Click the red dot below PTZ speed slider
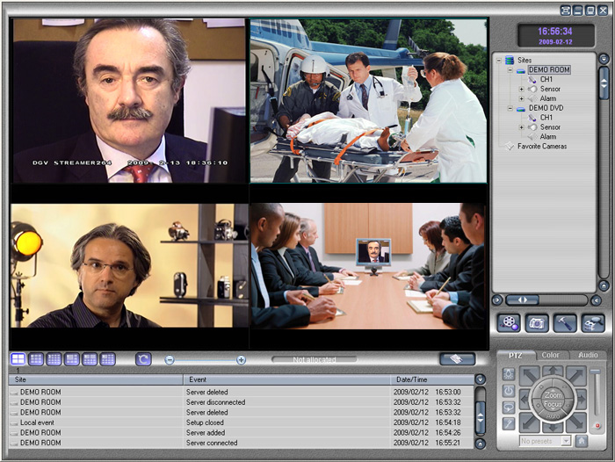The height and width of the screenshot is (462, 615). click(597, 425)
